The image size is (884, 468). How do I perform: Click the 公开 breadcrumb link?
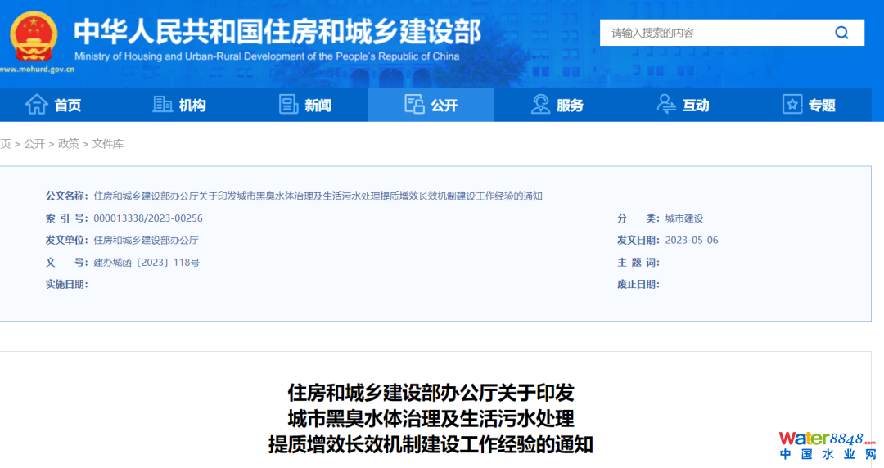(34, 144)
